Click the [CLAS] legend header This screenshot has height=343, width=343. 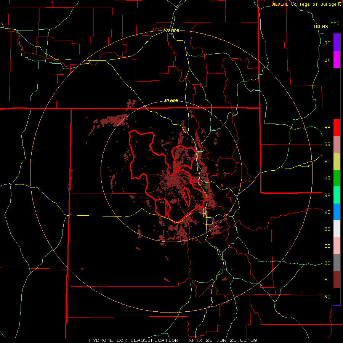(322, 26)
